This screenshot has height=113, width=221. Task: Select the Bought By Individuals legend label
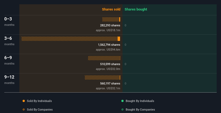[x=140, y=101]
